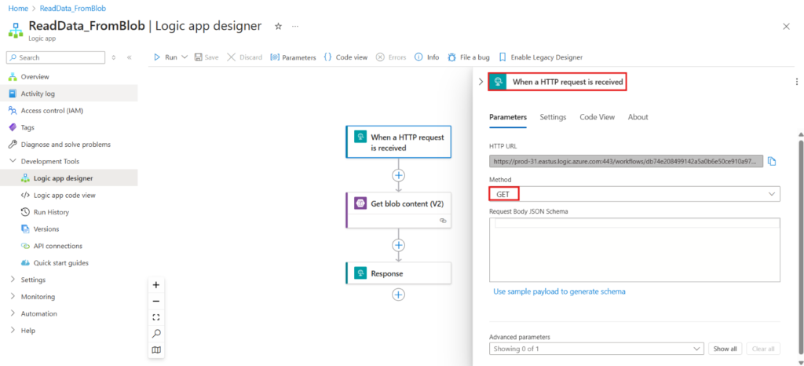Switch to the Parameters tab
The width and height of the screenshot is (804, 366).
point(508,117)
